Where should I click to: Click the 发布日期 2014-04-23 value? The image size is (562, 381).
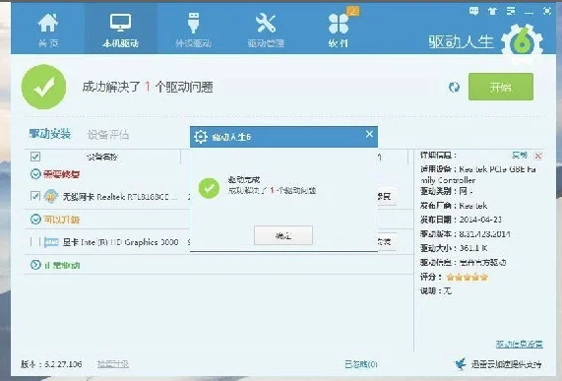tap(480, 220)
